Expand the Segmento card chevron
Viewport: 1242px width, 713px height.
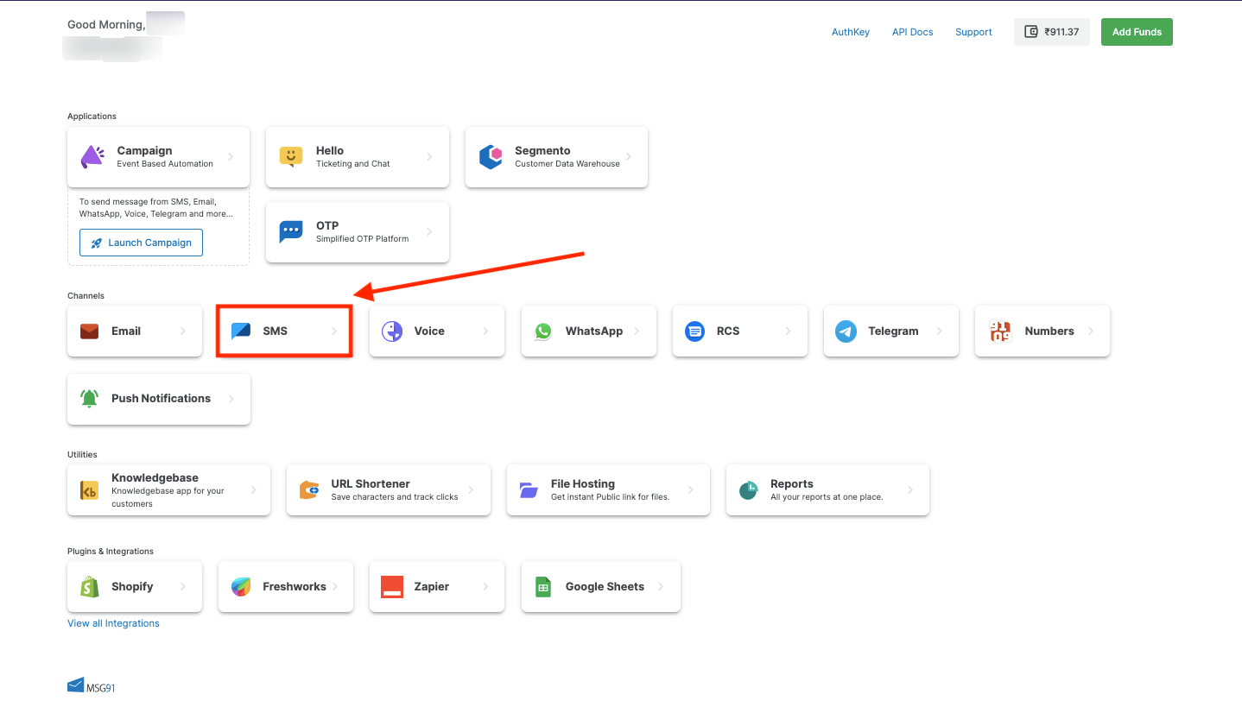click(629, 157)
